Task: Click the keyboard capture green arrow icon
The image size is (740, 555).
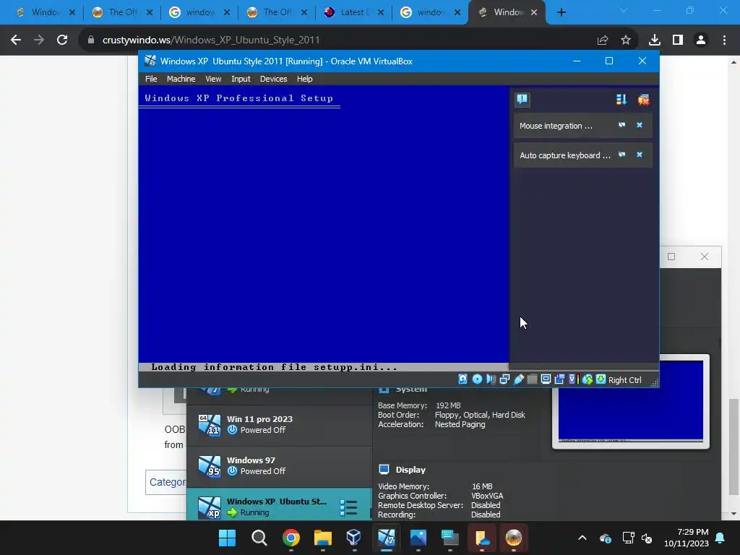Action: 601,379
